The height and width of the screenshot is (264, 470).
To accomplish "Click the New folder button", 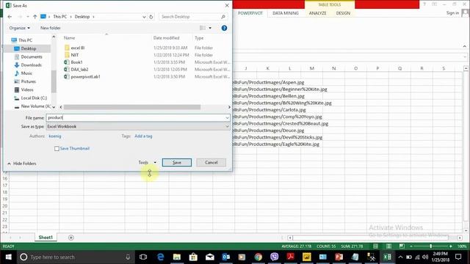I will pos(51,28).
